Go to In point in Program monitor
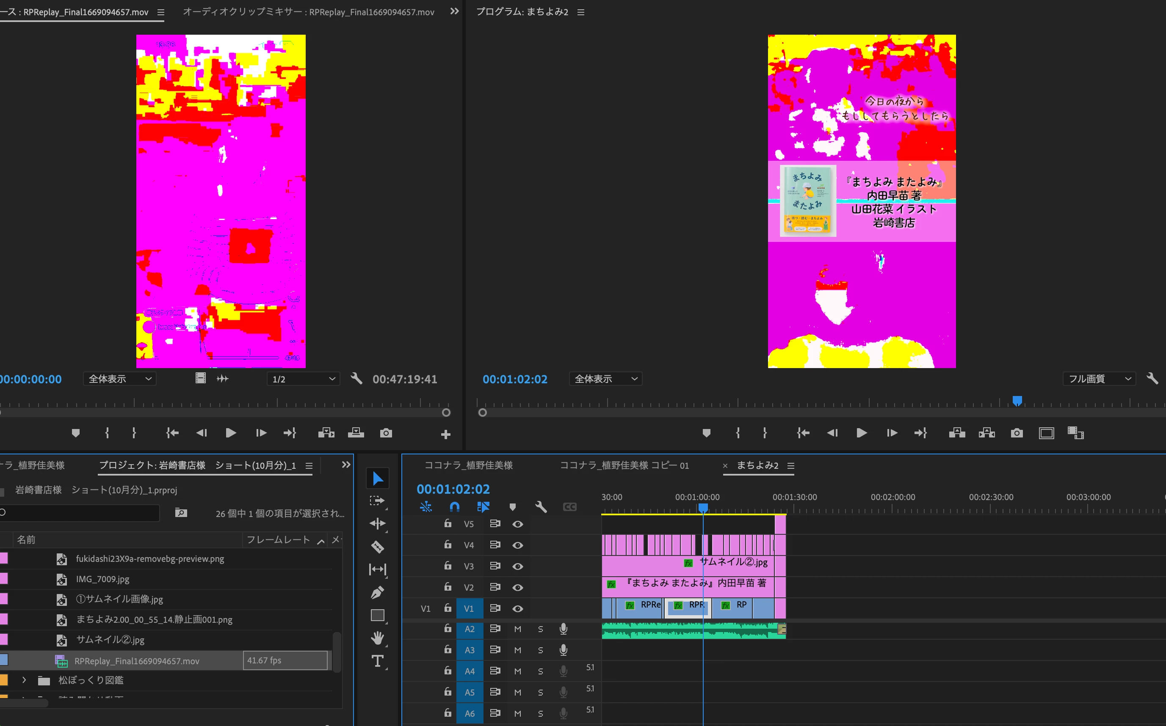 [x=803, y=433]
